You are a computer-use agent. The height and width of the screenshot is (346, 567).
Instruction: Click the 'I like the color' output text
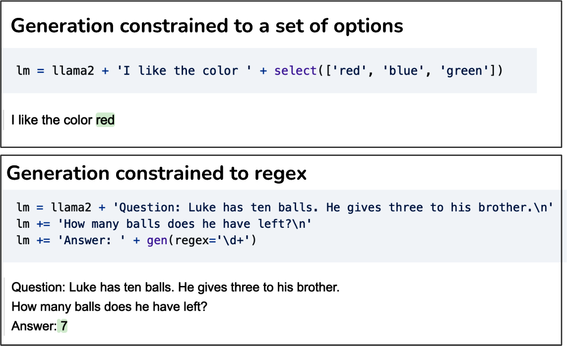(x=53, y=120)
